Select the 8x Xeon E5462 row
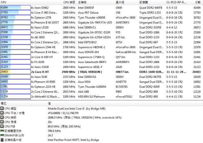The height and width of the screenshot is (143, 203). (101, 8)
